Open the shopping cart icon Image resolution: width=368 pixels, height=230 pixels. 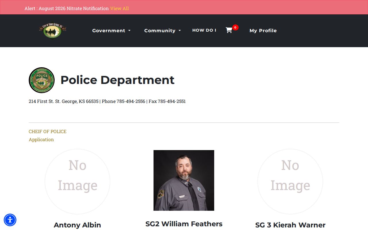229,30
